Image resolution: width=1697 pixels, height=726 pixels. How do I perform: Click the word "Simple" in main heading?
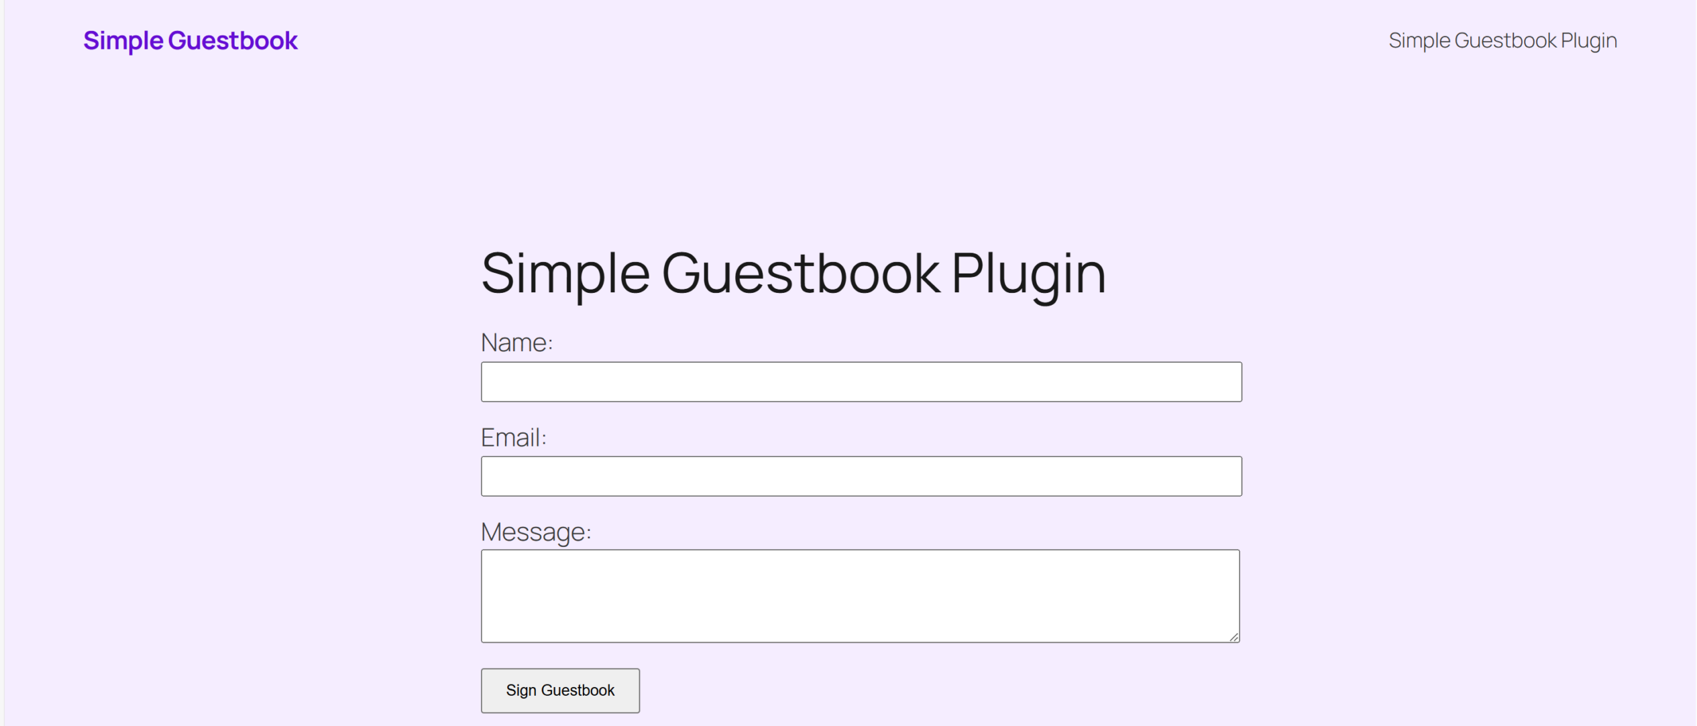pyautogui.click(x=565, y=274)
